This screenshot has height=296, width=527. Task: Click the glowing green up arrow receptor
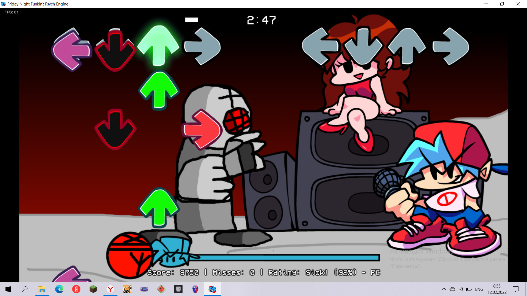click(158, 45)
